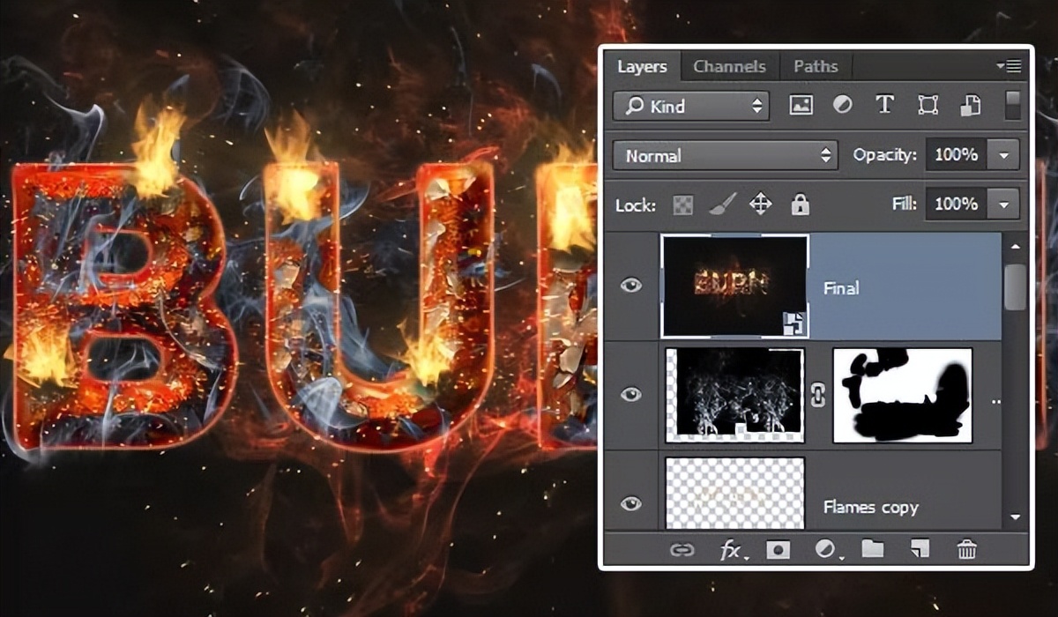Screen dimensions: 1058x617
Task: Delete layer with trash icon
Action: tap(967, 550)
